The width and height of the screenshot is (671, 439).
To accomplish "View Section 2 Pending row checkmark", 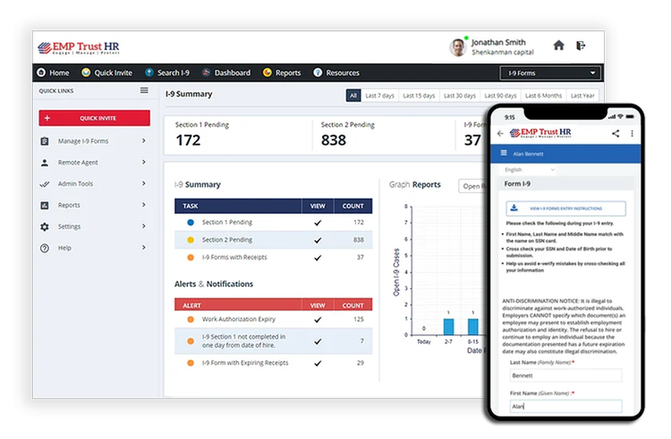I will point(318,241).
